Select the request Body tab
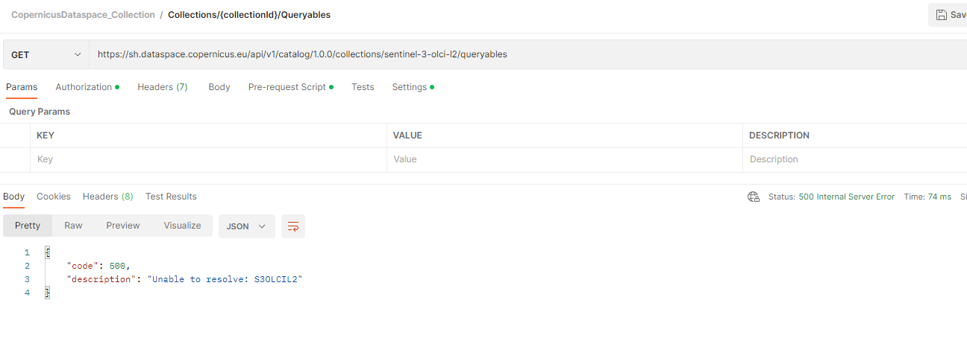Image resolution: width=967 pixels, height=341 pixels. coord(219,87)
